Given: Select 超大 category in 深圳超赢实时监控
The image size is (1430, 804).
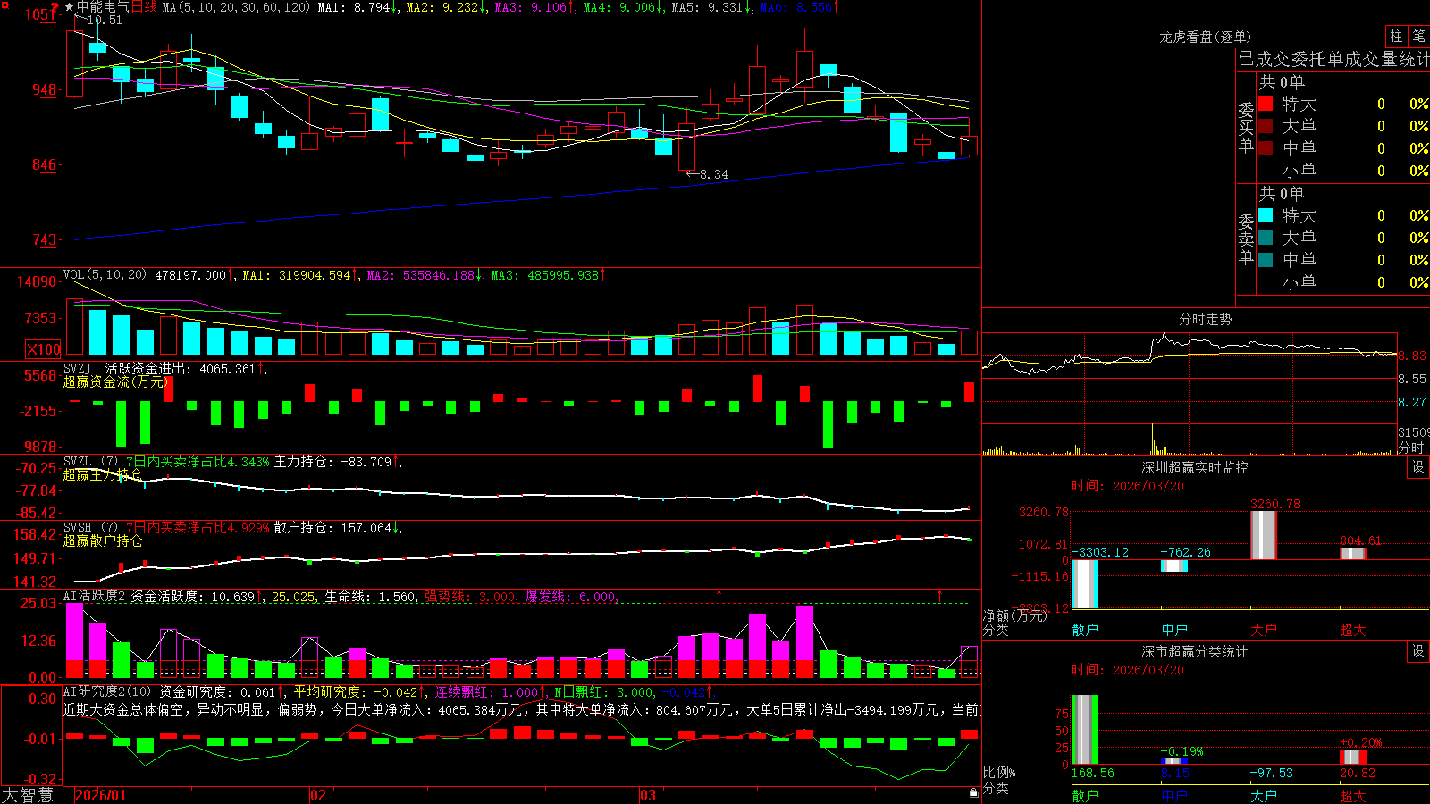Looking at the screenshot, I should 1353,630.
